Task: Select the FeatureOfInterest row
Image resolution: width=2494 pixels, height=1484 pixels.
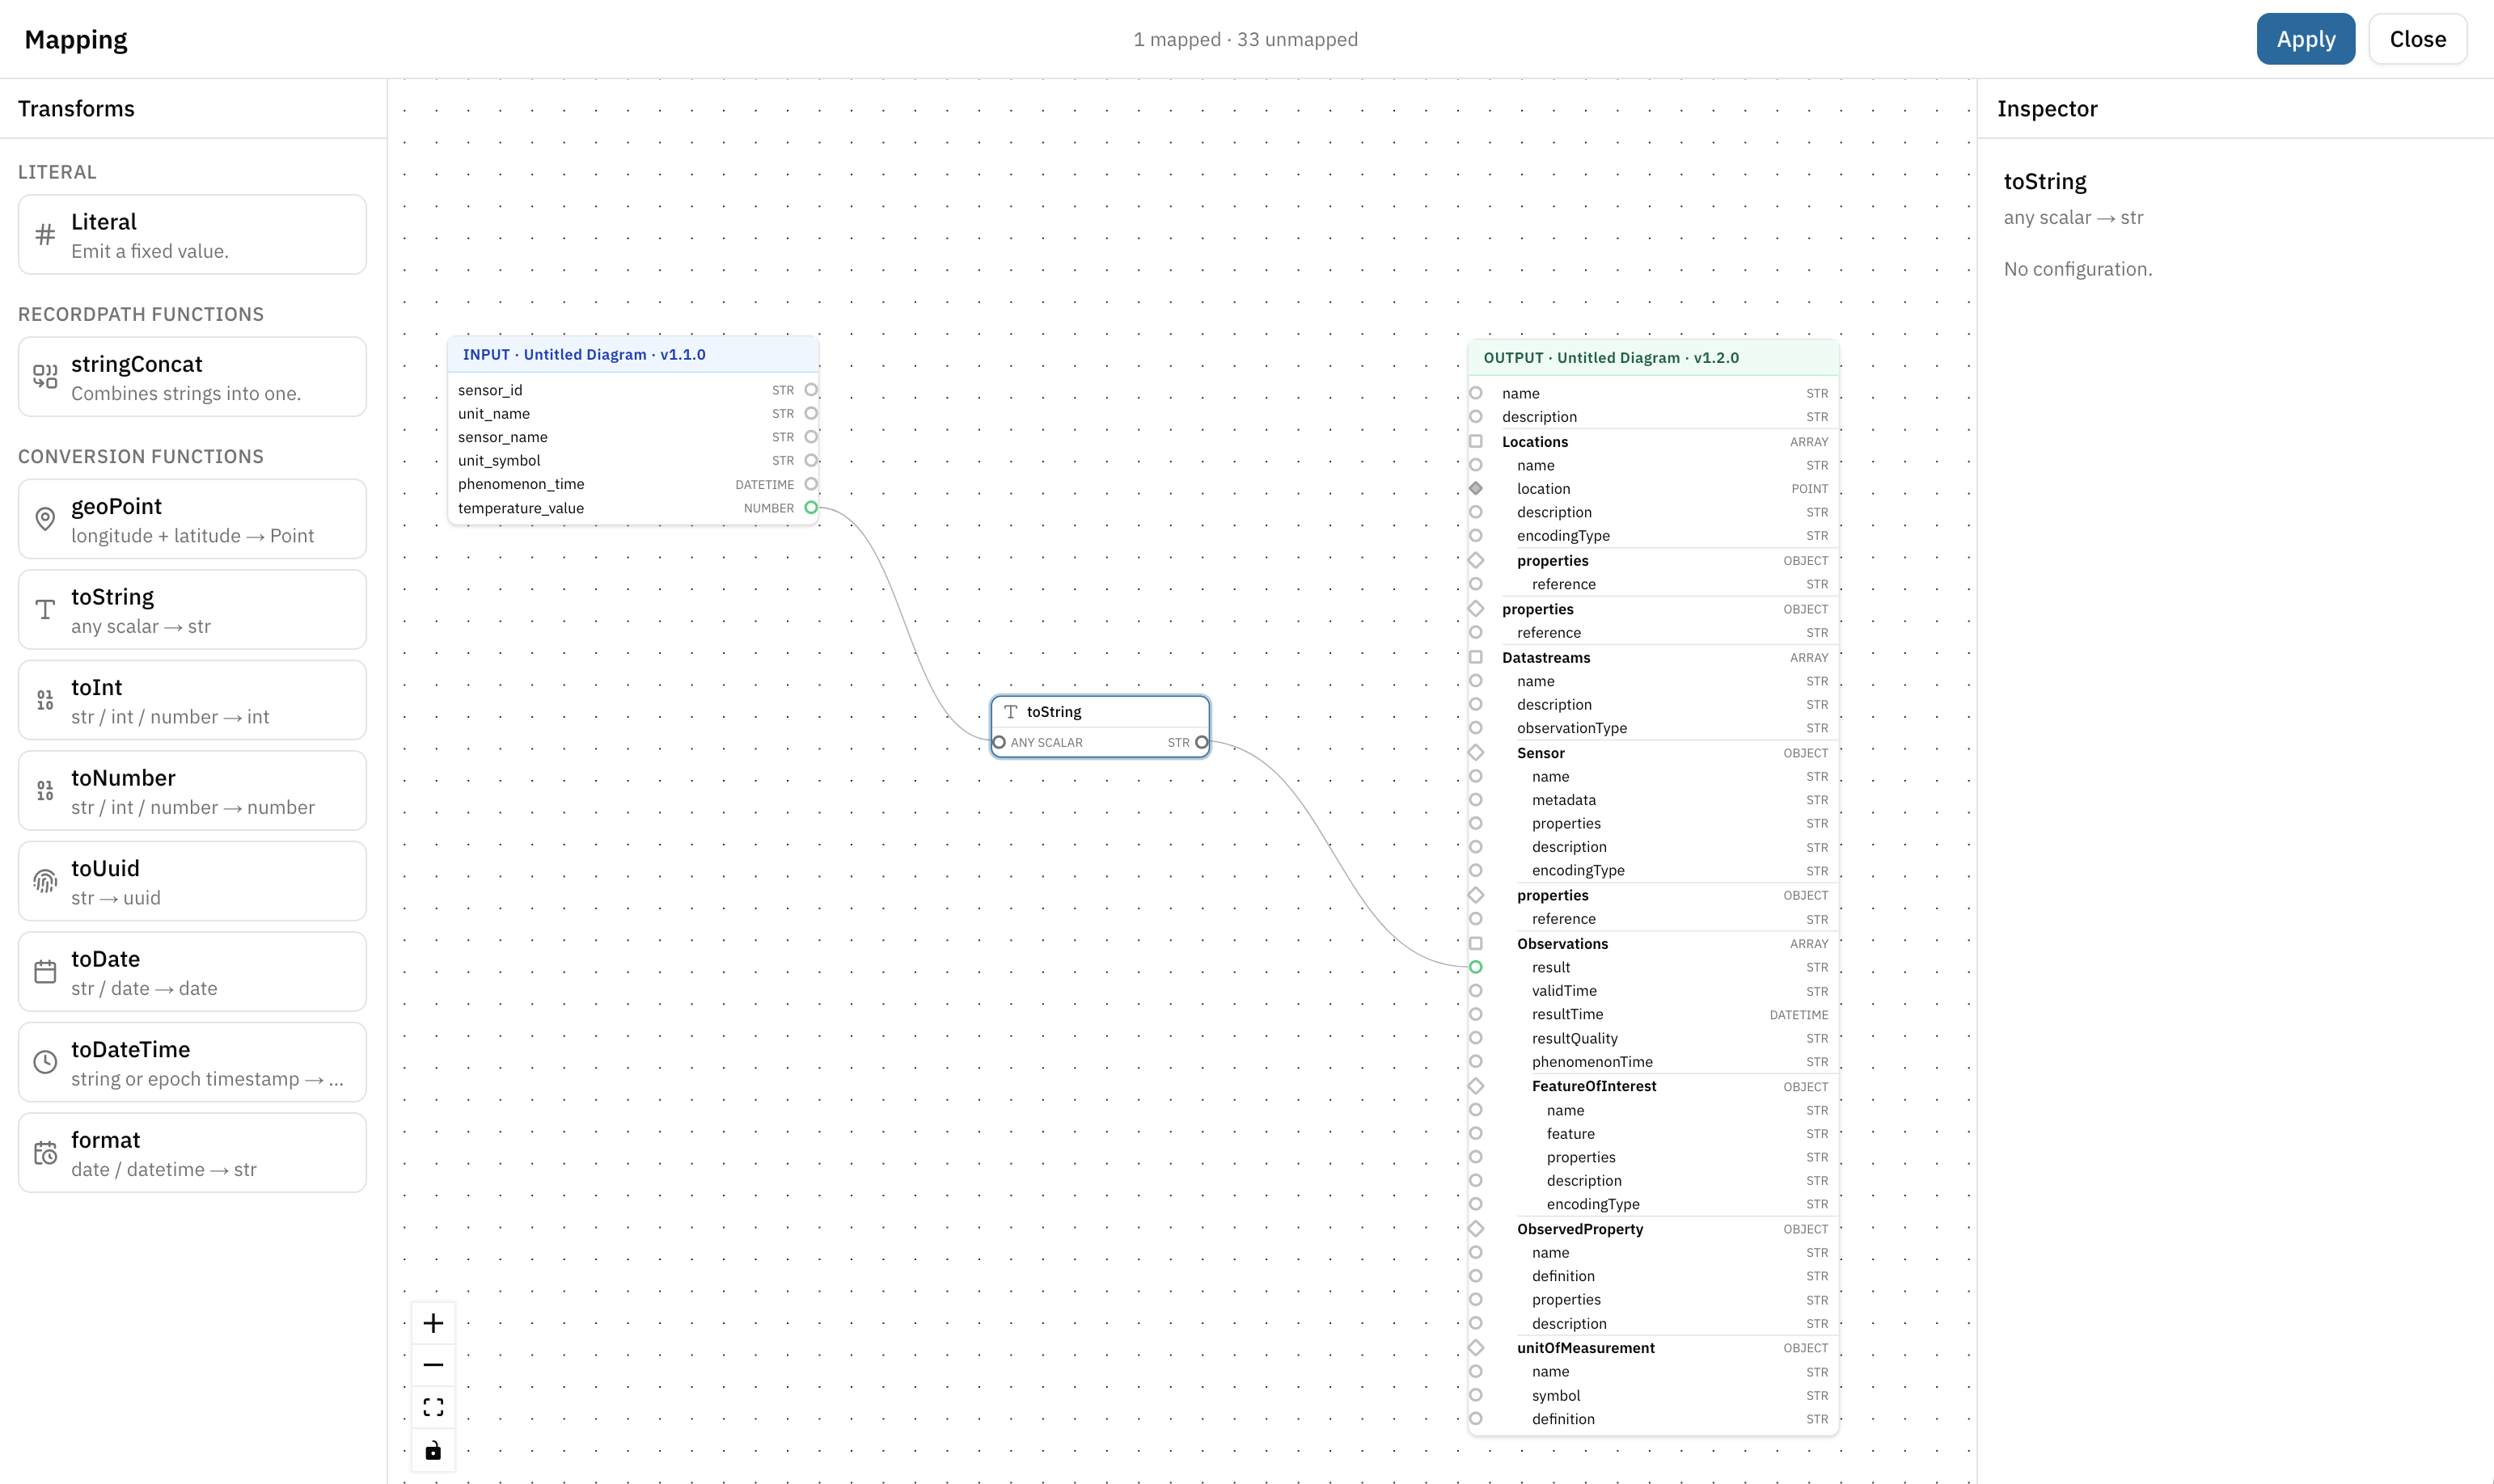Action: click(x=1653, y=1086)
